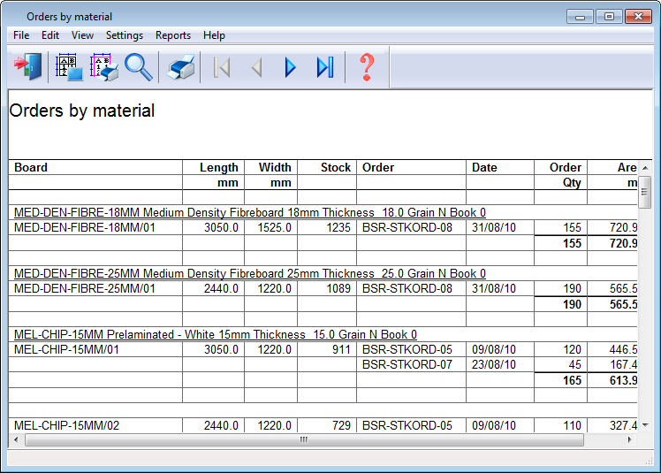Open the File menu

click(x=21, y=35)
